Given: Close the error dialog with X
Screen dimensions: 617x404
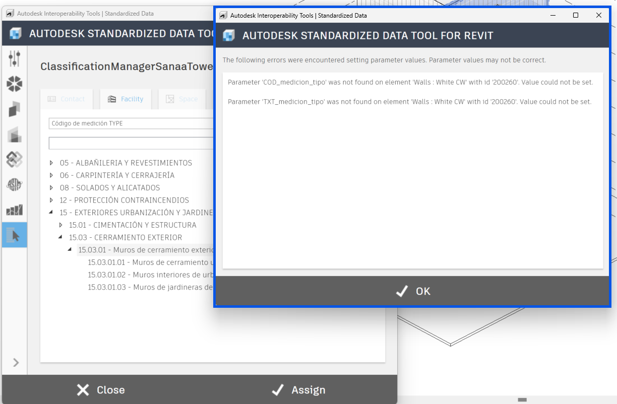Looking at the screenshot, I should click(599, 16).
